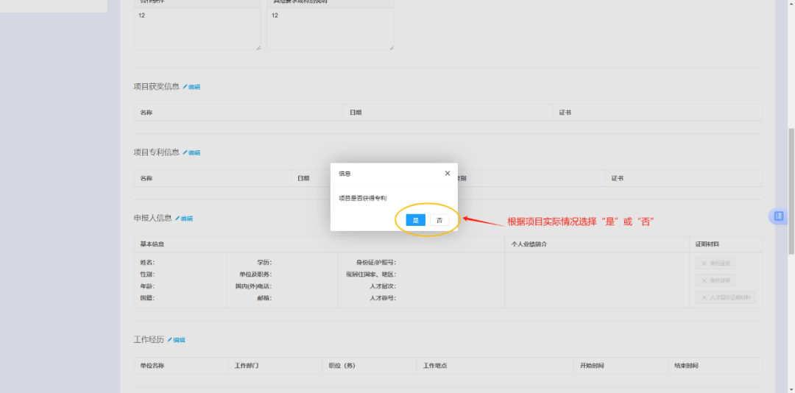
Task: Click the 项目是否获得专利 dialog message
Action: click(x=362, y=198)
